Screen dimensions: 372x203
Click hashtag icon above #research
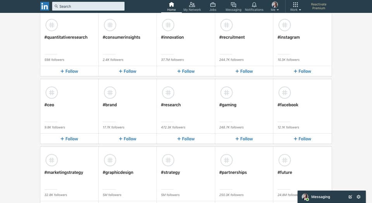pyautogui.click(x=168, y=92)
